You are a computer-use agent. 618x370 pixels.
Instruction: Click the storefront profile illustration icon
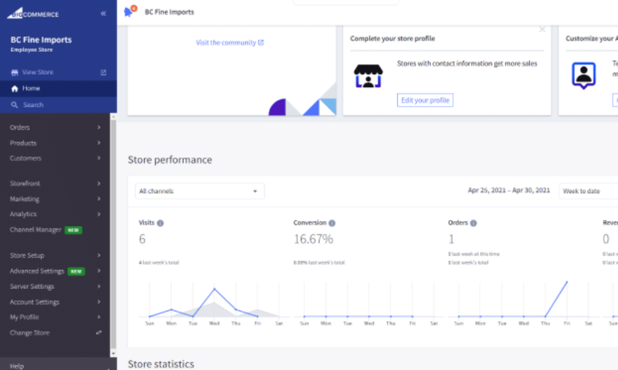coord(368,75)
